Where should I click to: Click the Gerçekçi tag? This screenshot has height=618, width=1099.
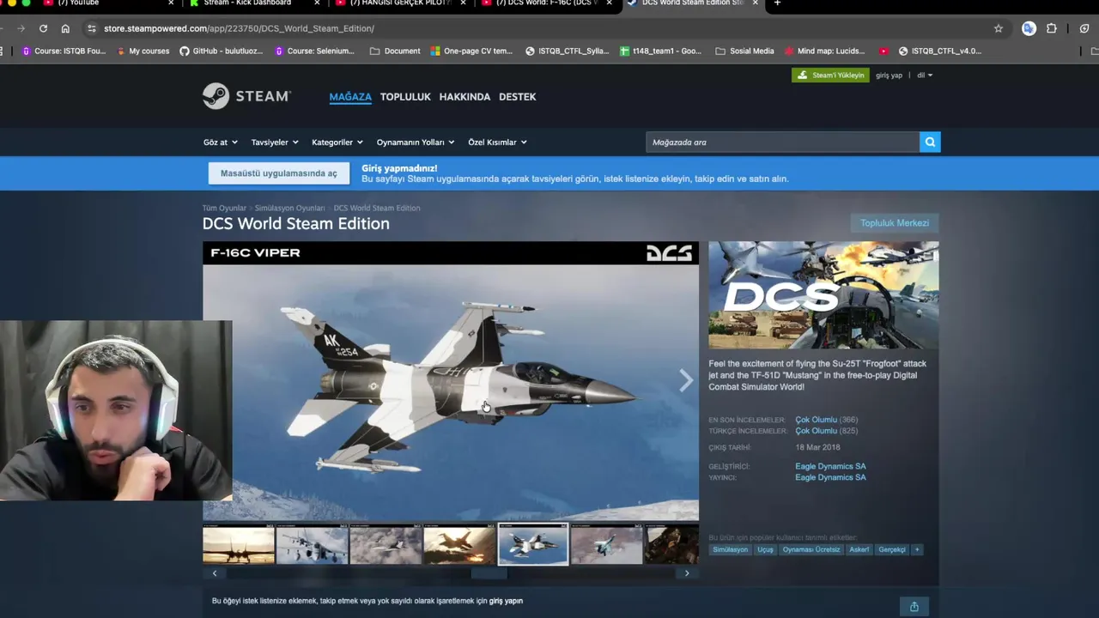[x=892, y=549]
